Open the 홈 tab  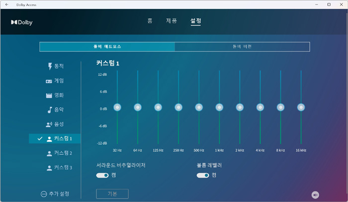pyautogui.click(x=150, y=21)
